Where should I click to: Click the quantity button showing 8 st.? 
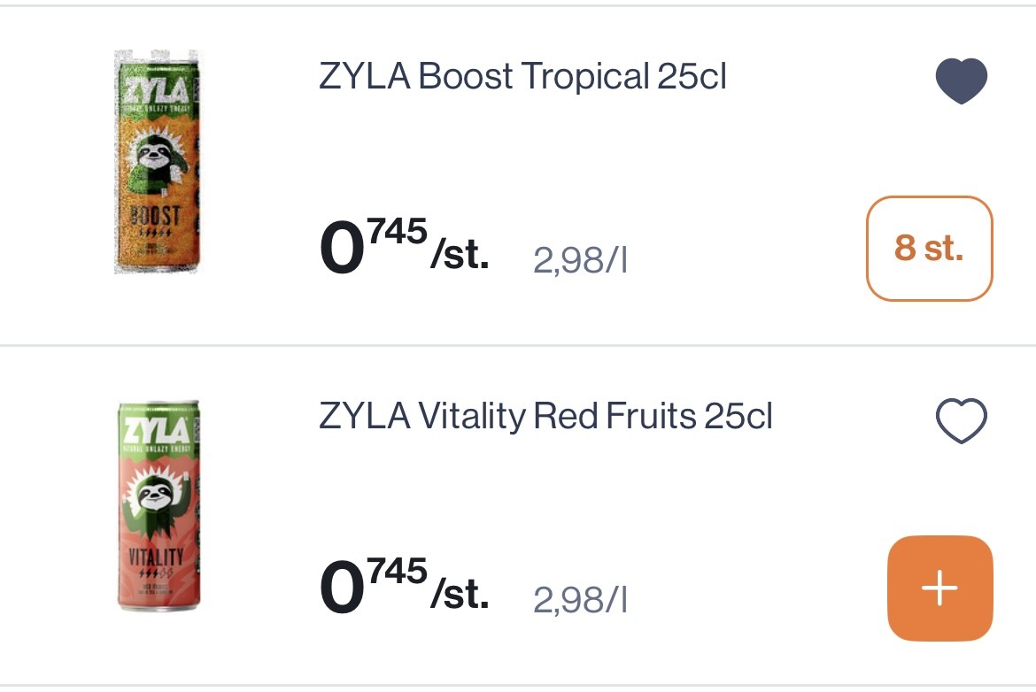(929, 249)
